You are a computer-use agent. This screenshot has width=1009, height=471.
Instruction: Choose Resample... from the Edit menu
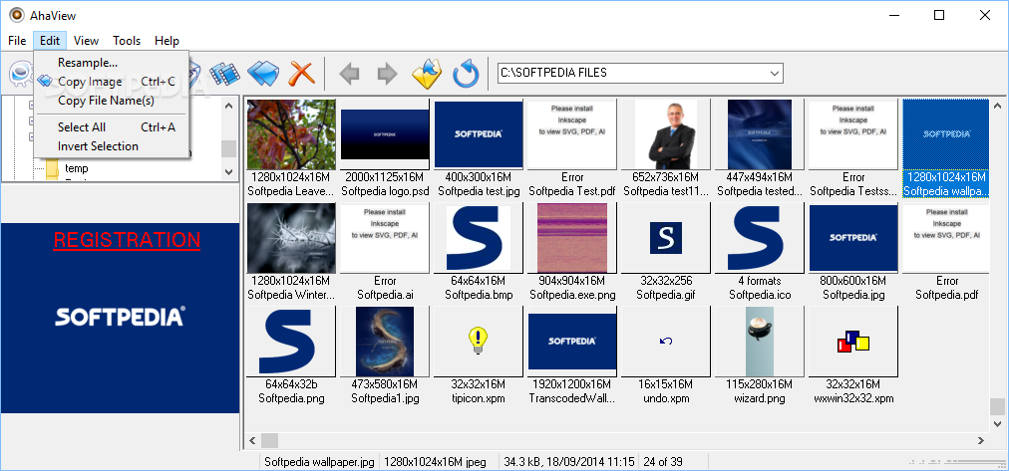pyautogui.click(x=112, y=63)
